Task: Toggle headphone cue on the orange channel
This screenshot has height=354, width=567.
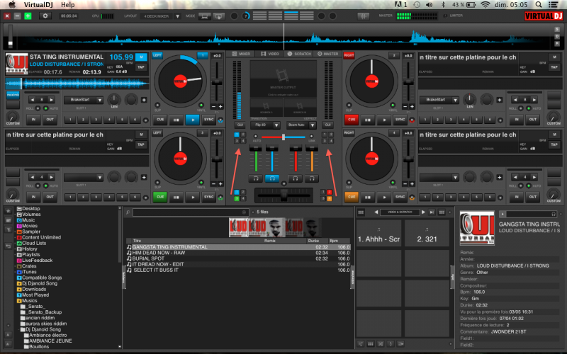Action: click(x=311, y=178)
